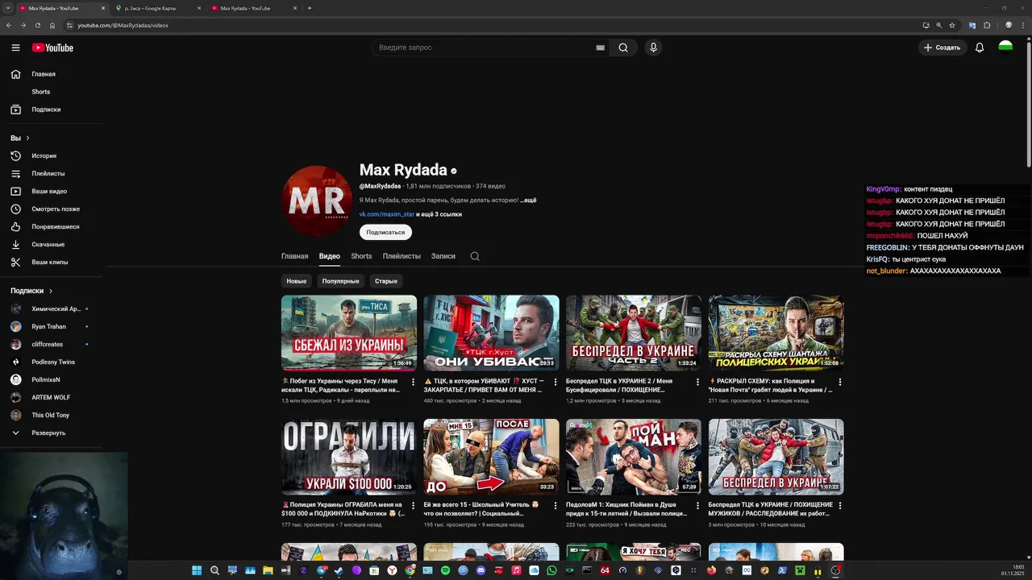Screen dimensions: 1032x580
Task: Open the YouTube hamburger guide menu
Action: point(15,48)
